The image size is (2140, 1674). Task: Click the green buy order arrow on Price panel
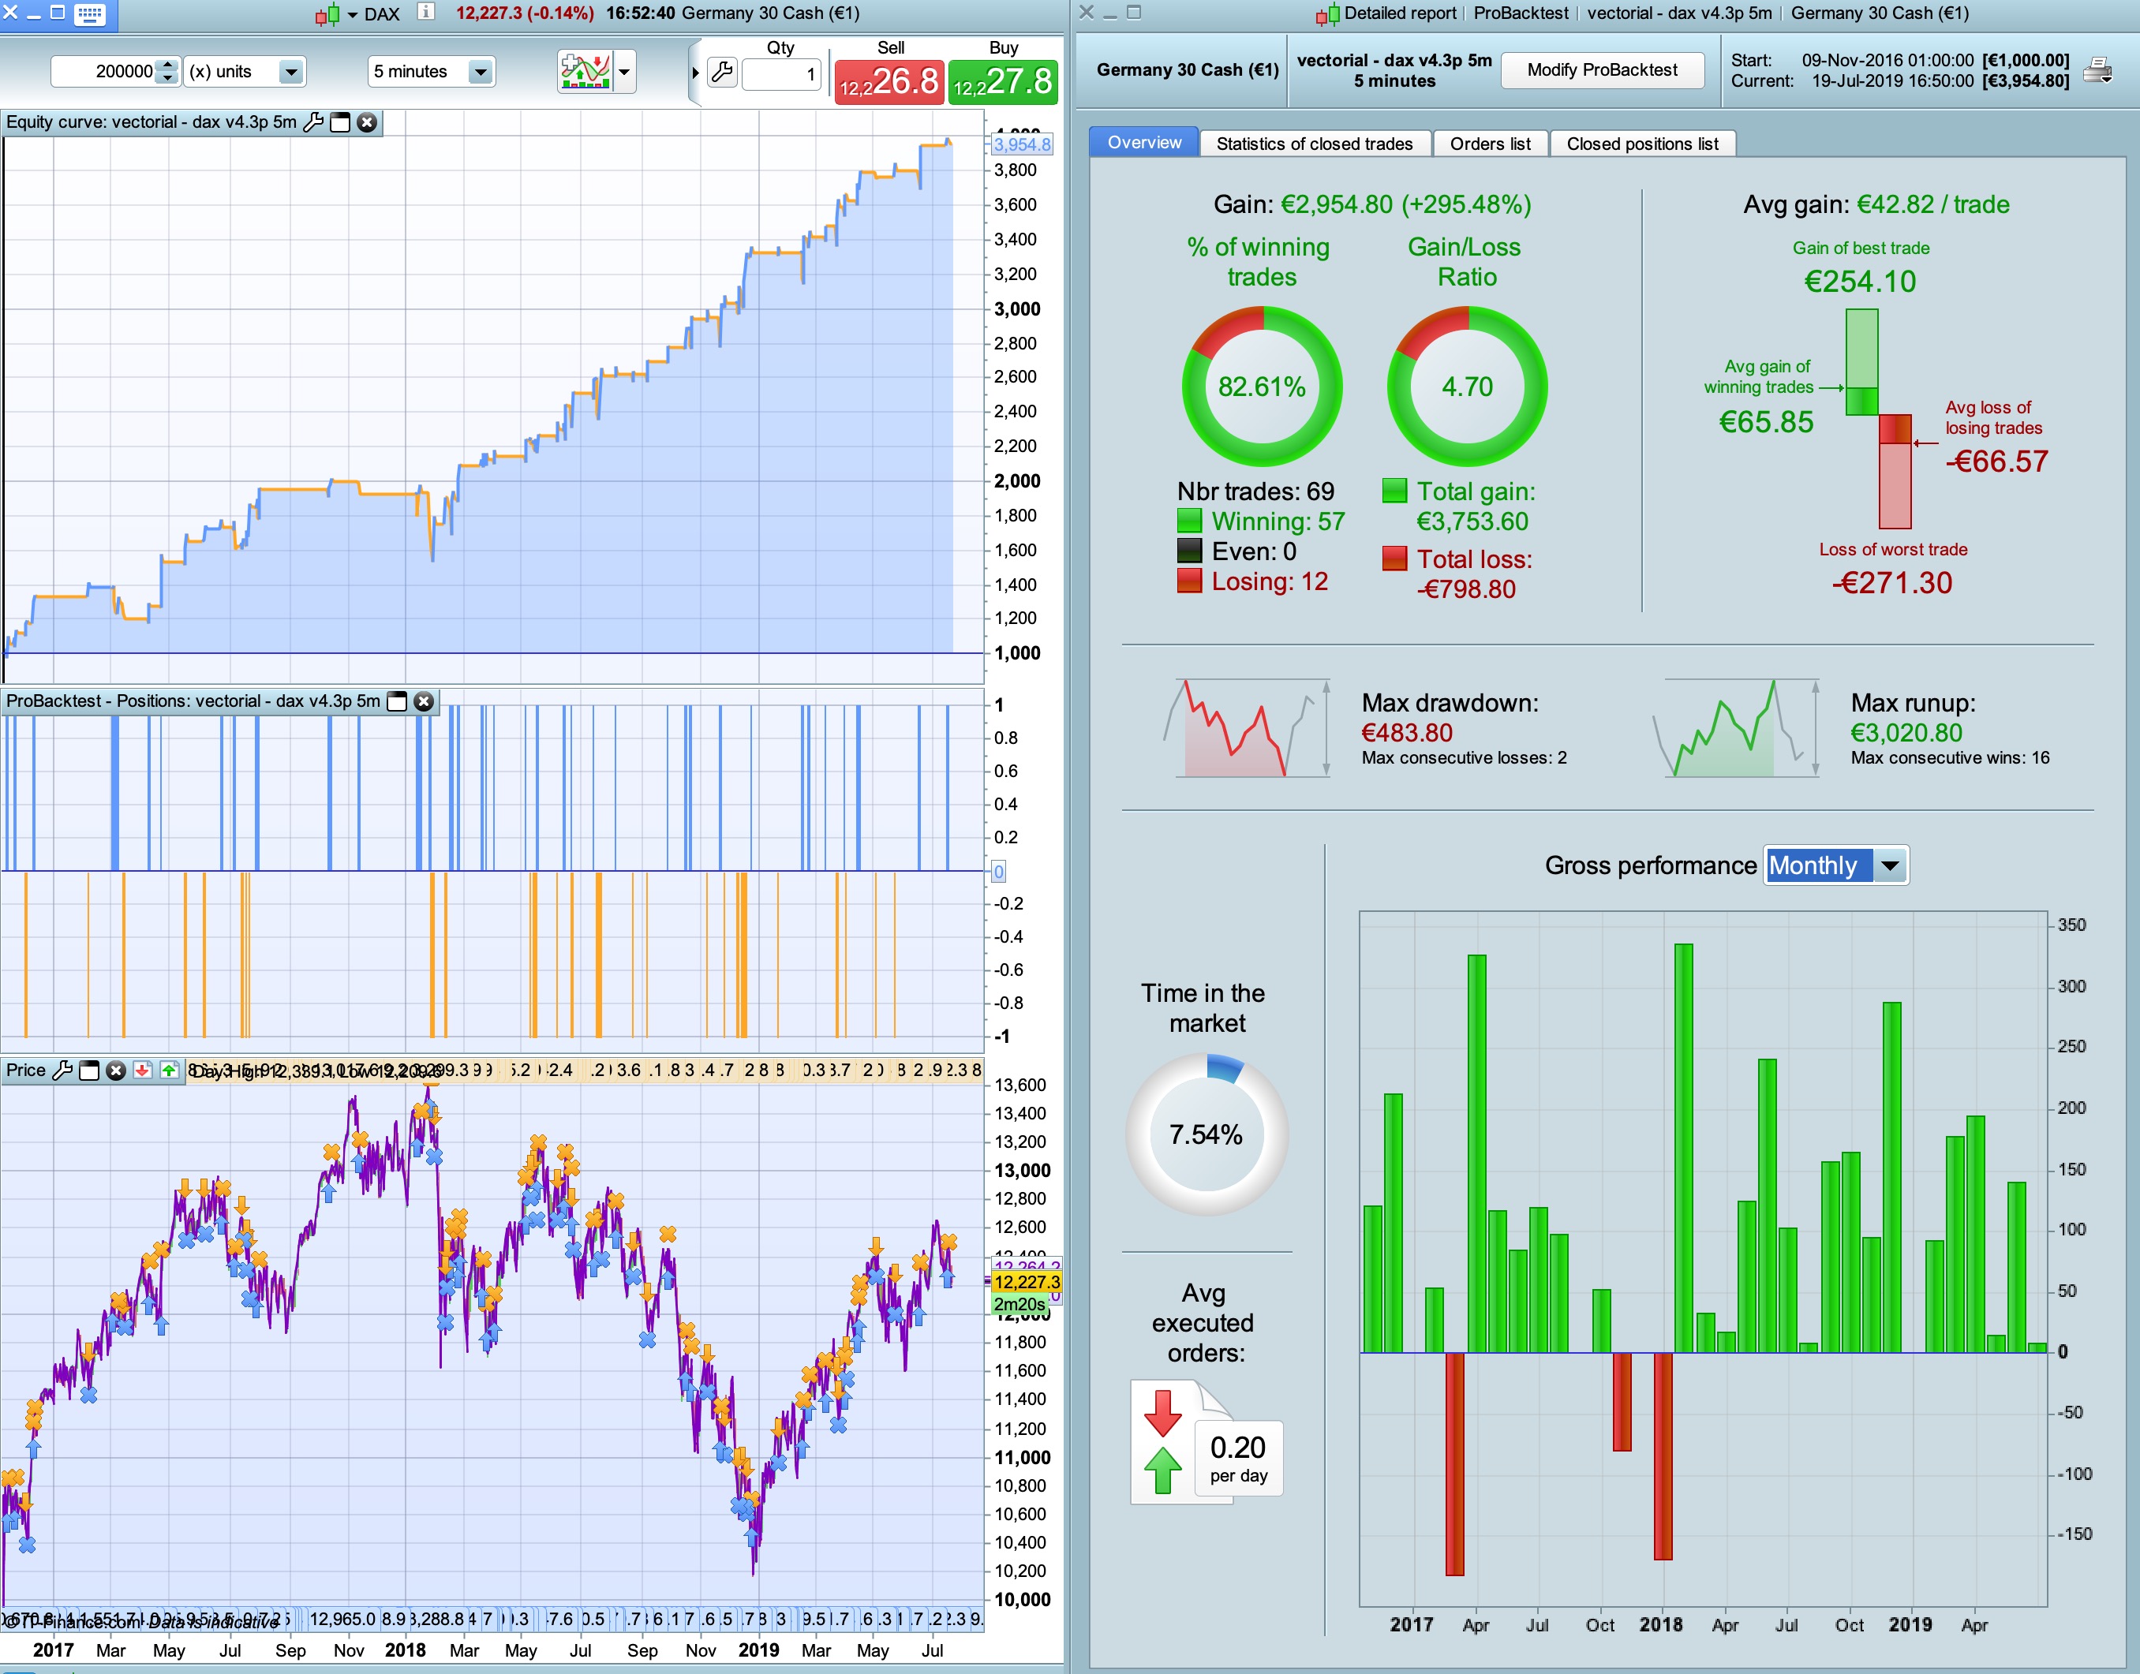pos(170,1071)
